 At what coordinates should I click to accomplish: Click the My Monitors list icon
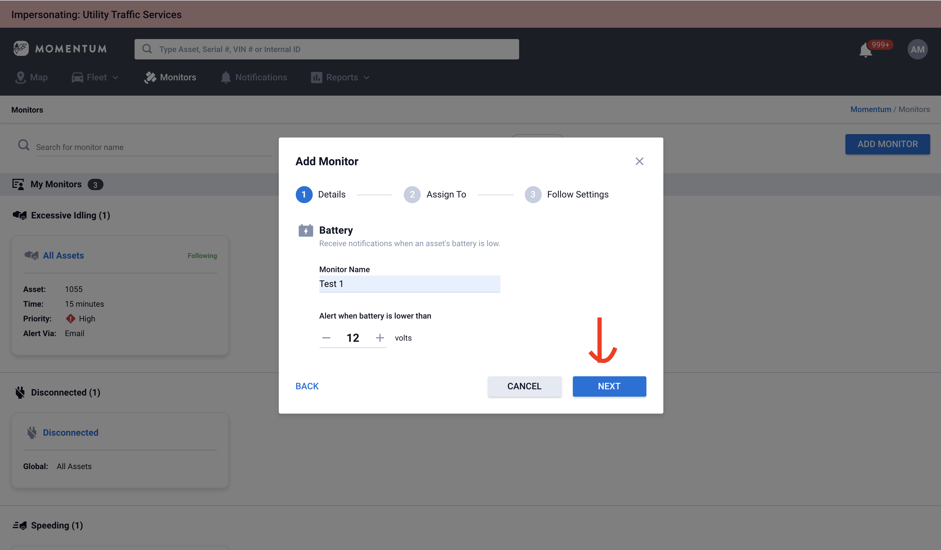18,184
